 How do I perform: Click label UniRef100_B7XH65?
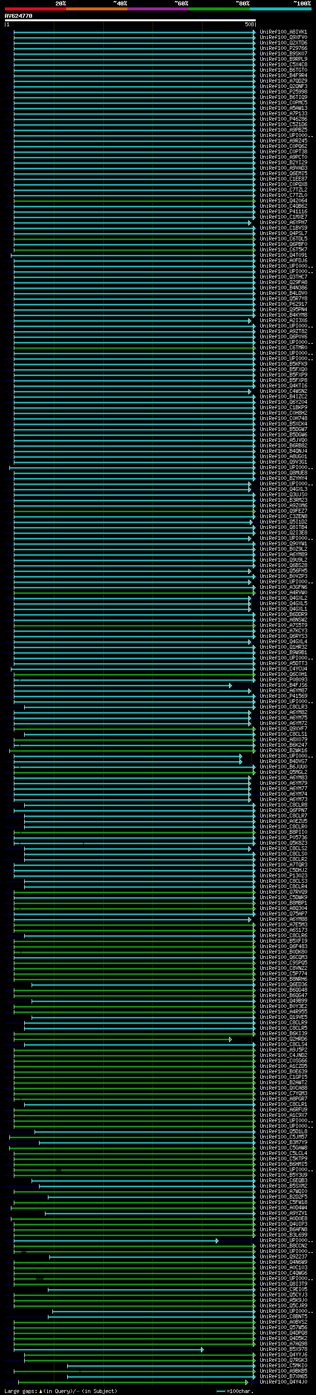pyautogui.click(x=283, y=1377)
